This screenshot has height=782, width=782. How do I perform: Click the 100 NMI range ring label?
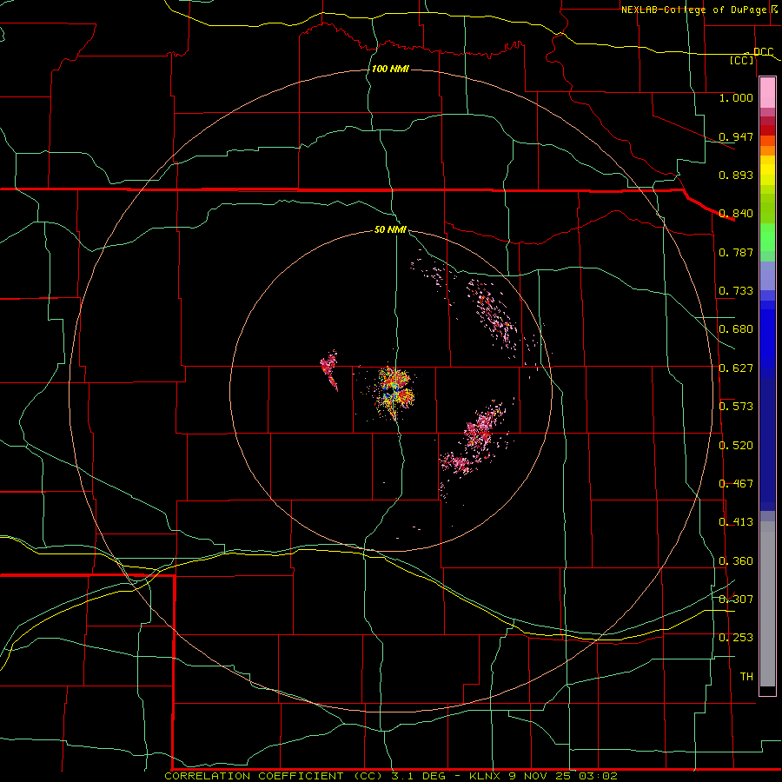pos(390,69)
